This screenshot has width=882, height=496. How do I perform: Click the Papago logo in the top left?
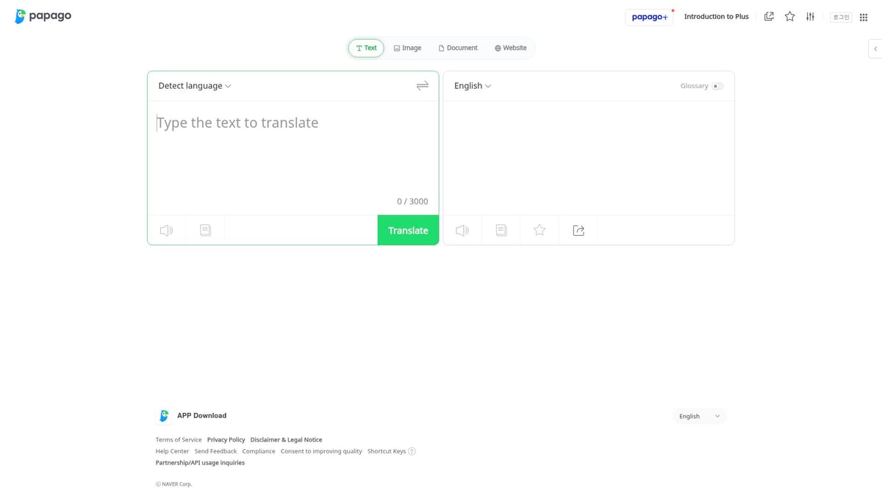click(42, 16)
